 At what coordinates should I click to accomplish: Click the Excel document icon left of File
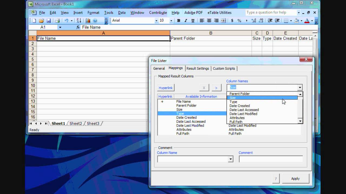(x=33, y=12)
